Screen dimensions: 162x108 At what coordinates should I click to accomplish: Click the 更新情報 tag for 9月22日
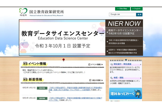42,98
